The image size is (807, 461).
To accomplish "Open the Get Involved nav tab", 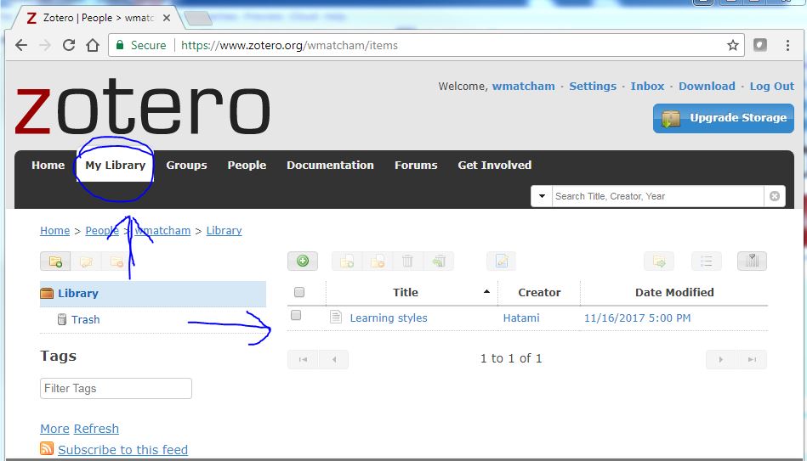I will tap(495, 166).
